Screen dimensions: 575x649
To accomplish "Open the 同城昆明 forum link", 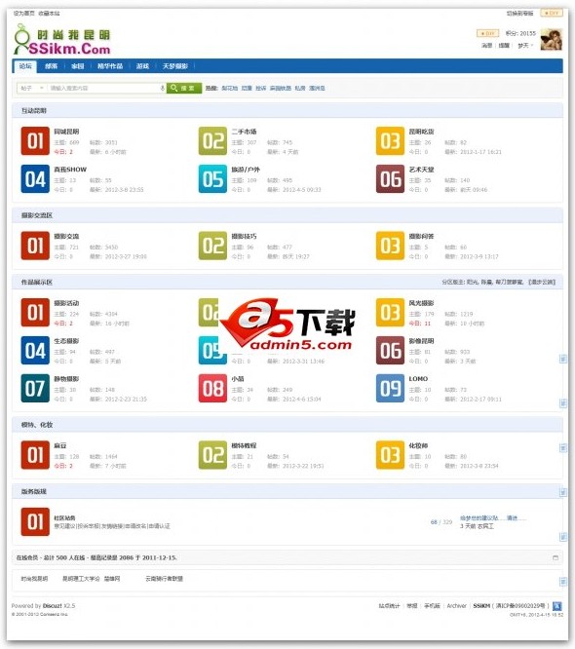I will pos(66,132).
